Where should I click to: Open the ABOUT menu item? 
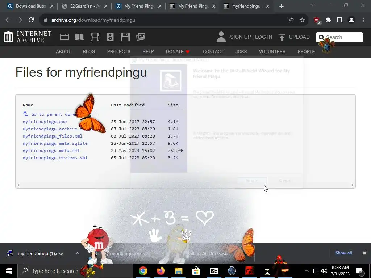(x=63, y=51)
